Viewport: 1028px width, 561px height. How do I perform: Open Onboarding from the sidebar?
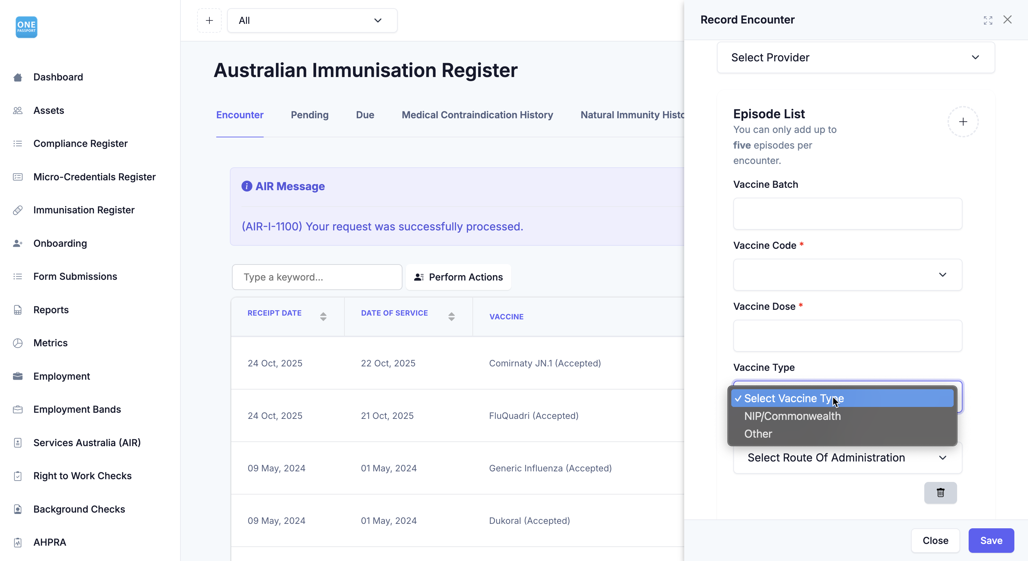coord(60,243)
